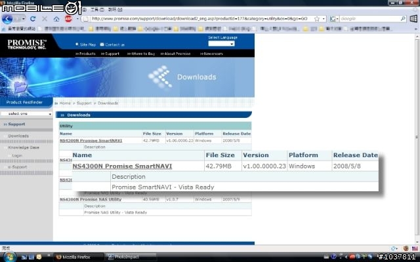Open Knowledge Base in the left sidebar
Viewport: 420px width, 262px height.
24,147
